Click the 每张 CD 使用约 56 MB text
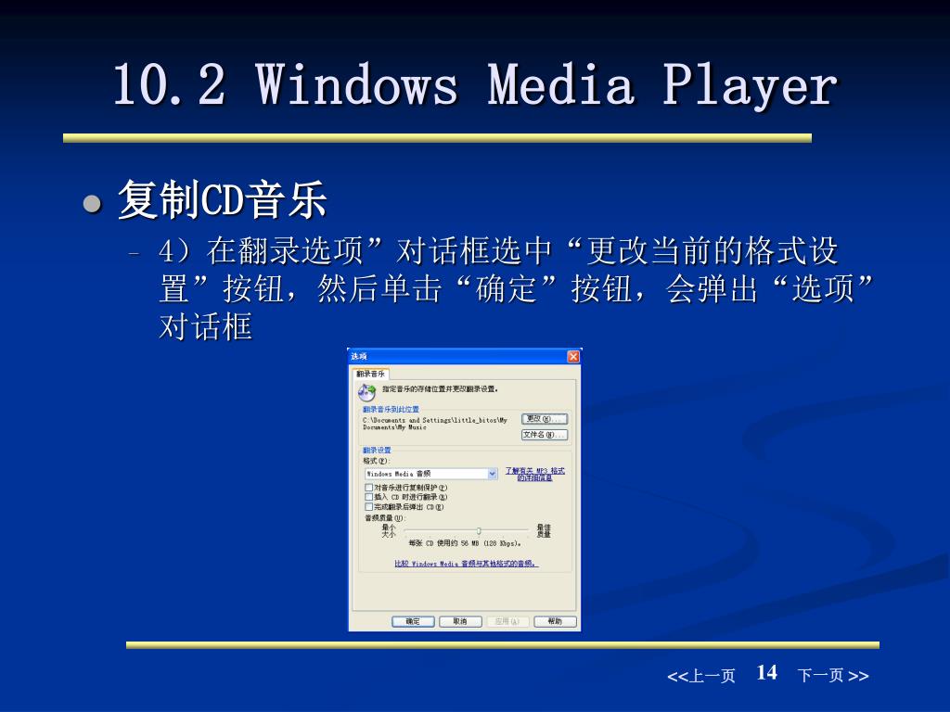The width and height of the screenshot is (950, 712). coord(465,543)
